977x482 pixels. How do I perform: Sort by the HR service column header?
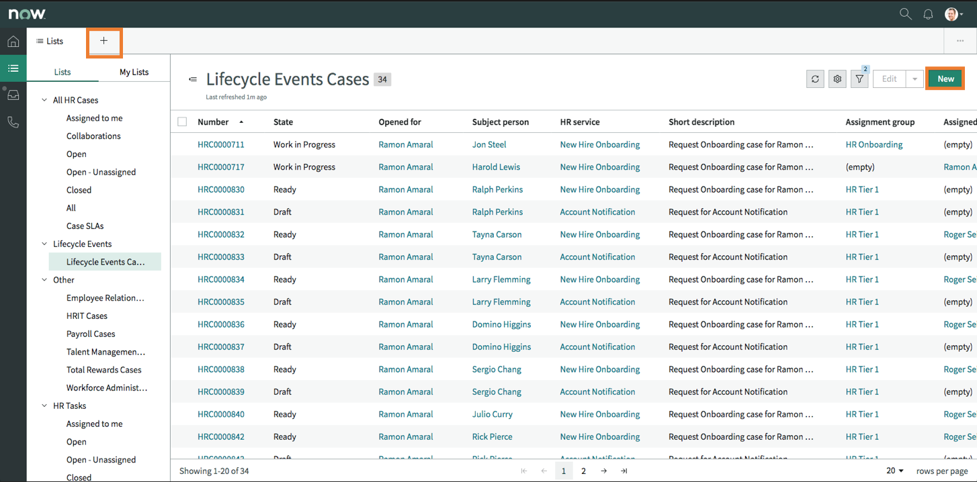(580, 122)
